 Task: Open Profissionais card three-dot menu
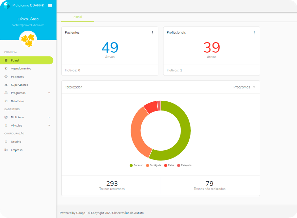(x=254, y=33)
